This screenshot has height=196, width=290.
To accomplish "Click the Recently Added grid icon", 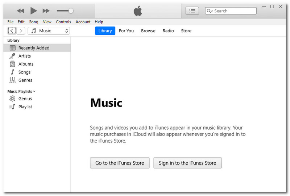I will click(x=13, y=48).
